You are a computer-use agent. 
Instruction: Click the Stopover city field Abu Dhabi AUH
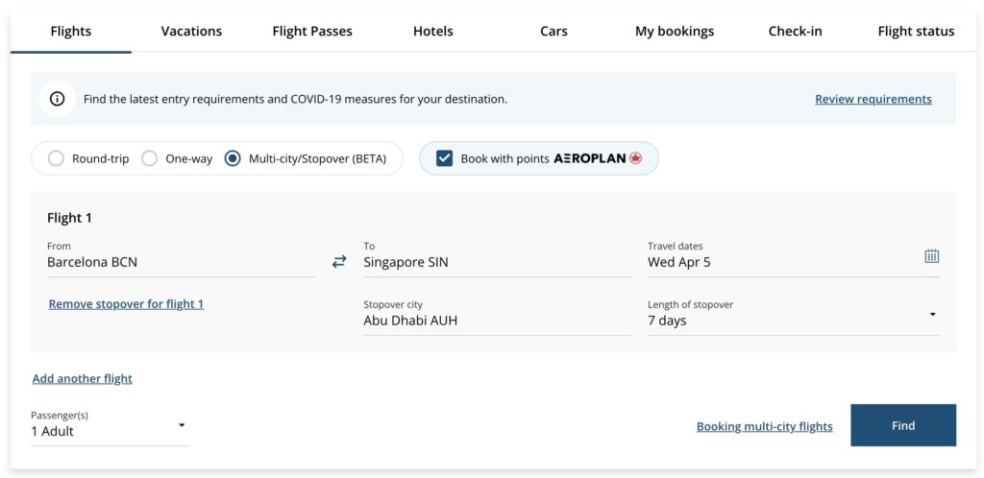[x=496, y=321]
